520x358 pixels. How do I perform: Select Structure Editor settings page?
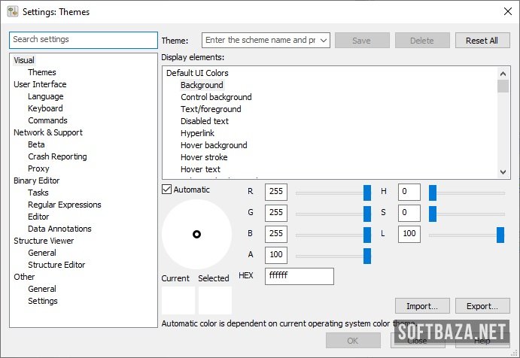tap(56, 265)
